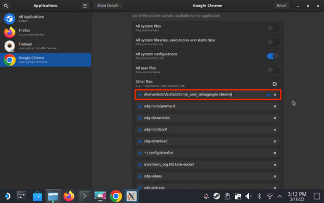
Task: Click the clock showing 3:12 PM
Action: coord(297,196)
